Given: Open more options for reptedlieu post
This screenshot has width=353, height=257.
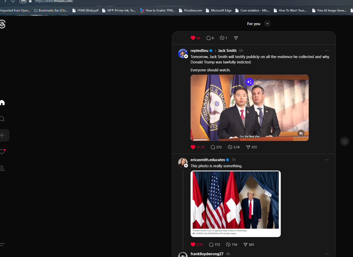Looking at the screenshot, I should 327,51.
